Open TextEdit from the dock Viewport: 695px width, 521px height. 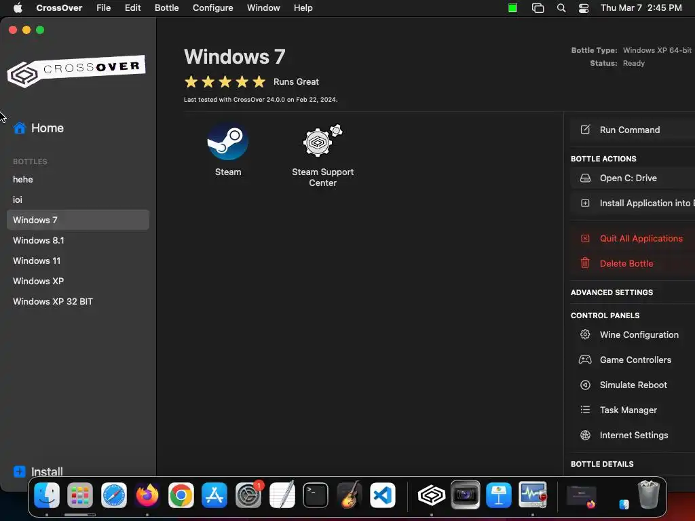coord(282,495)
